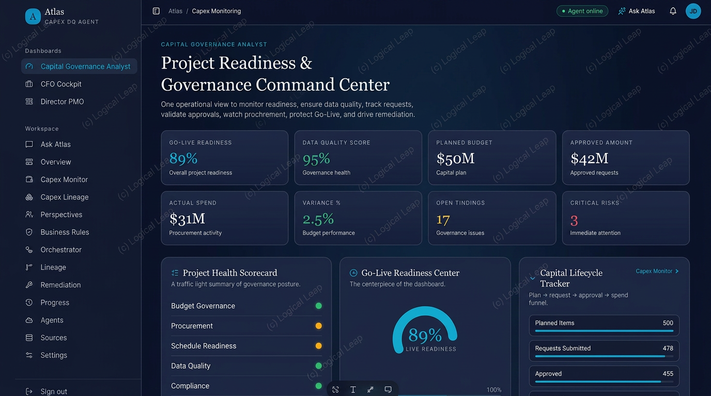Click the Business Rules shield icon
The image size is (711, 396).
click(x=29, y=232)
